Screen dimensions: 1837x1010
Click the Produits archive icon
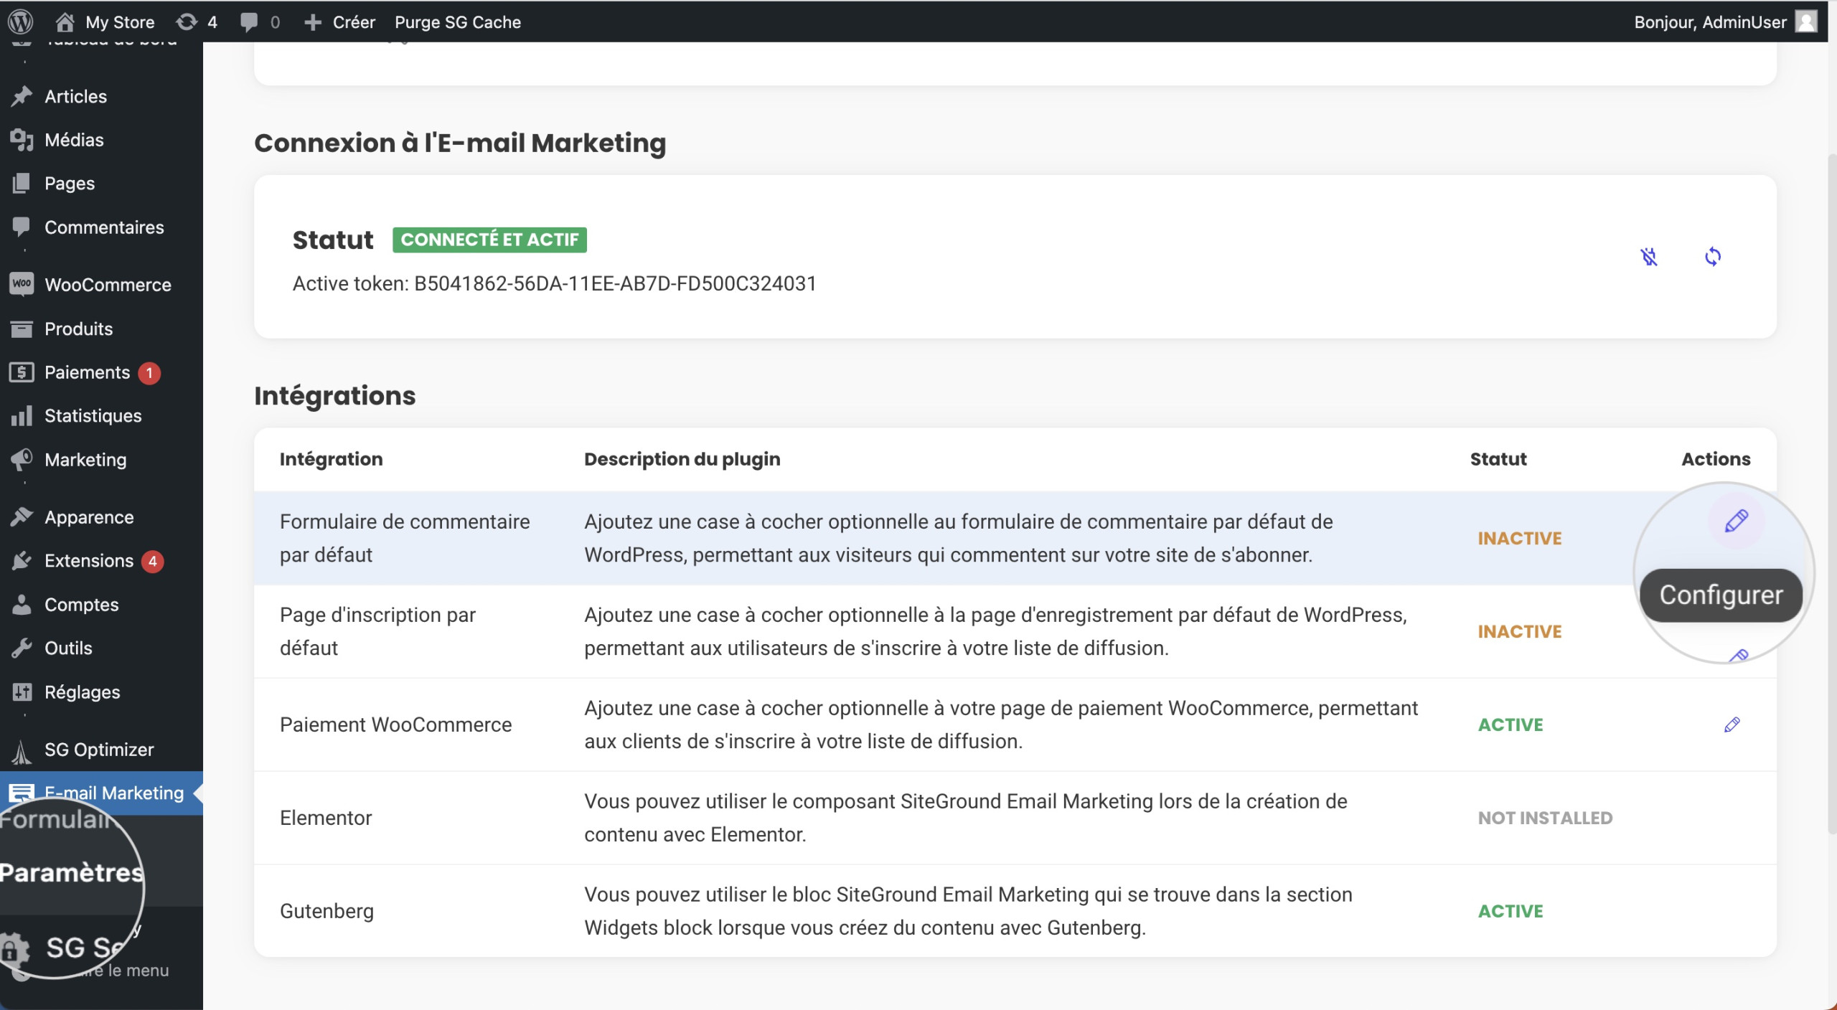point(22,329)
